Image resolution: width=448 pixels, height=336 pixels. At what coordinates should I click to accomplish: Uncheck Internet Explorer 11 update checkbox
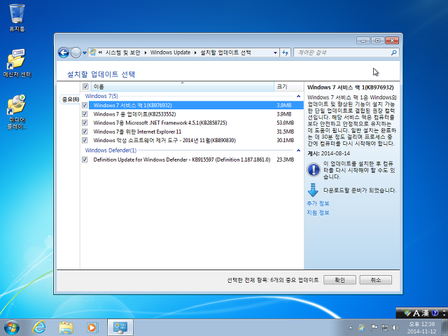click(x=85, y=132)
